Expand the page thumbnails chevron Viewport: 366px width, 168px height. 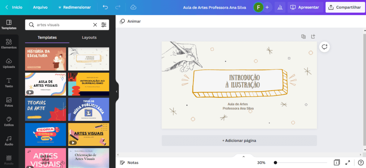click(x=243, y=157)
